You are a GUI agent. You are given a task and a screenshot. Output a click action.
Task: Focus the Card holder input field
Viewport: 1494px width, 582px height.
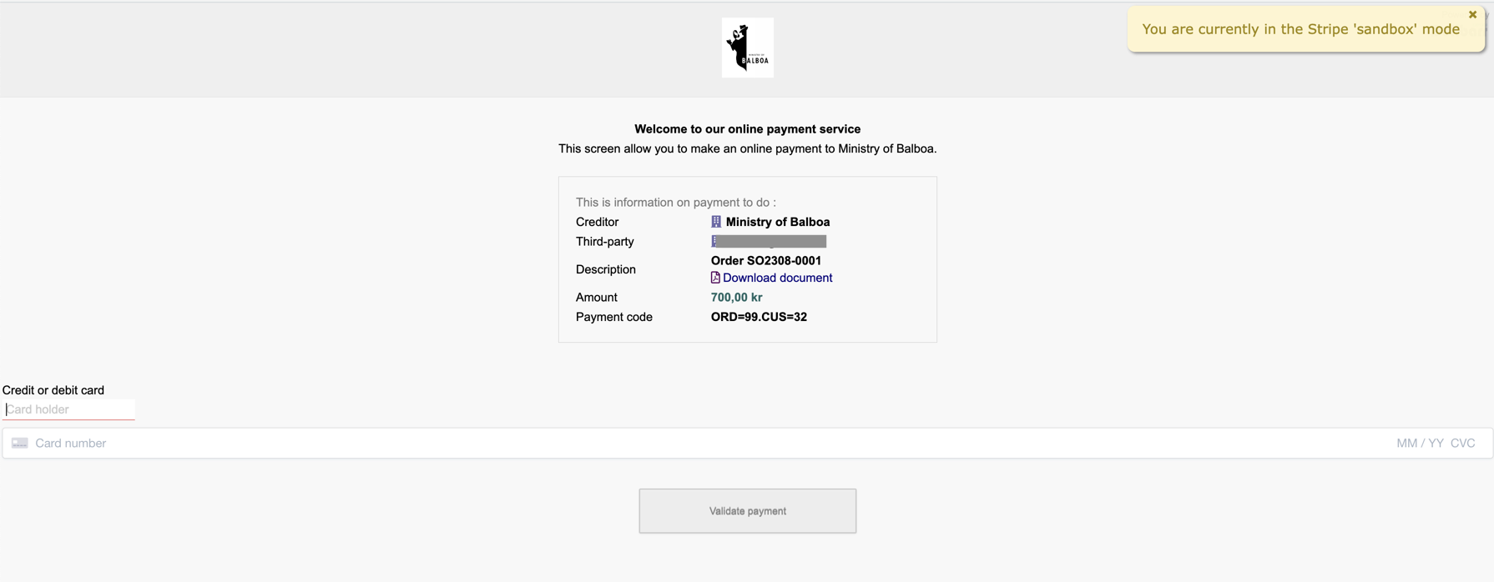[x=68, y=409]
